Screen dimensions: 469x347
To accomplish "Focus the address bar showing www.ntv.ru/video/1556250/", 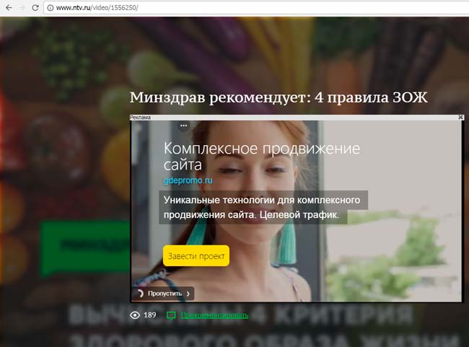I will click(x=257, y=8).
